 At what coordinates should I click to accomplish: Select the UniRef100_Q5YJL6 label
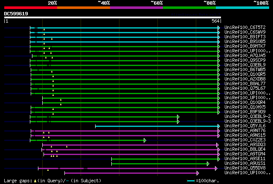tap(245, 126)
